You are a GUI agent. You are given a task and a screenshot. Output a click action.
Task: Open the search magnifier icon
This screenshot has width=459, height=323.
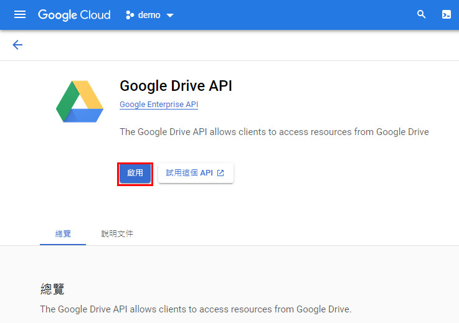pos(421,14)
